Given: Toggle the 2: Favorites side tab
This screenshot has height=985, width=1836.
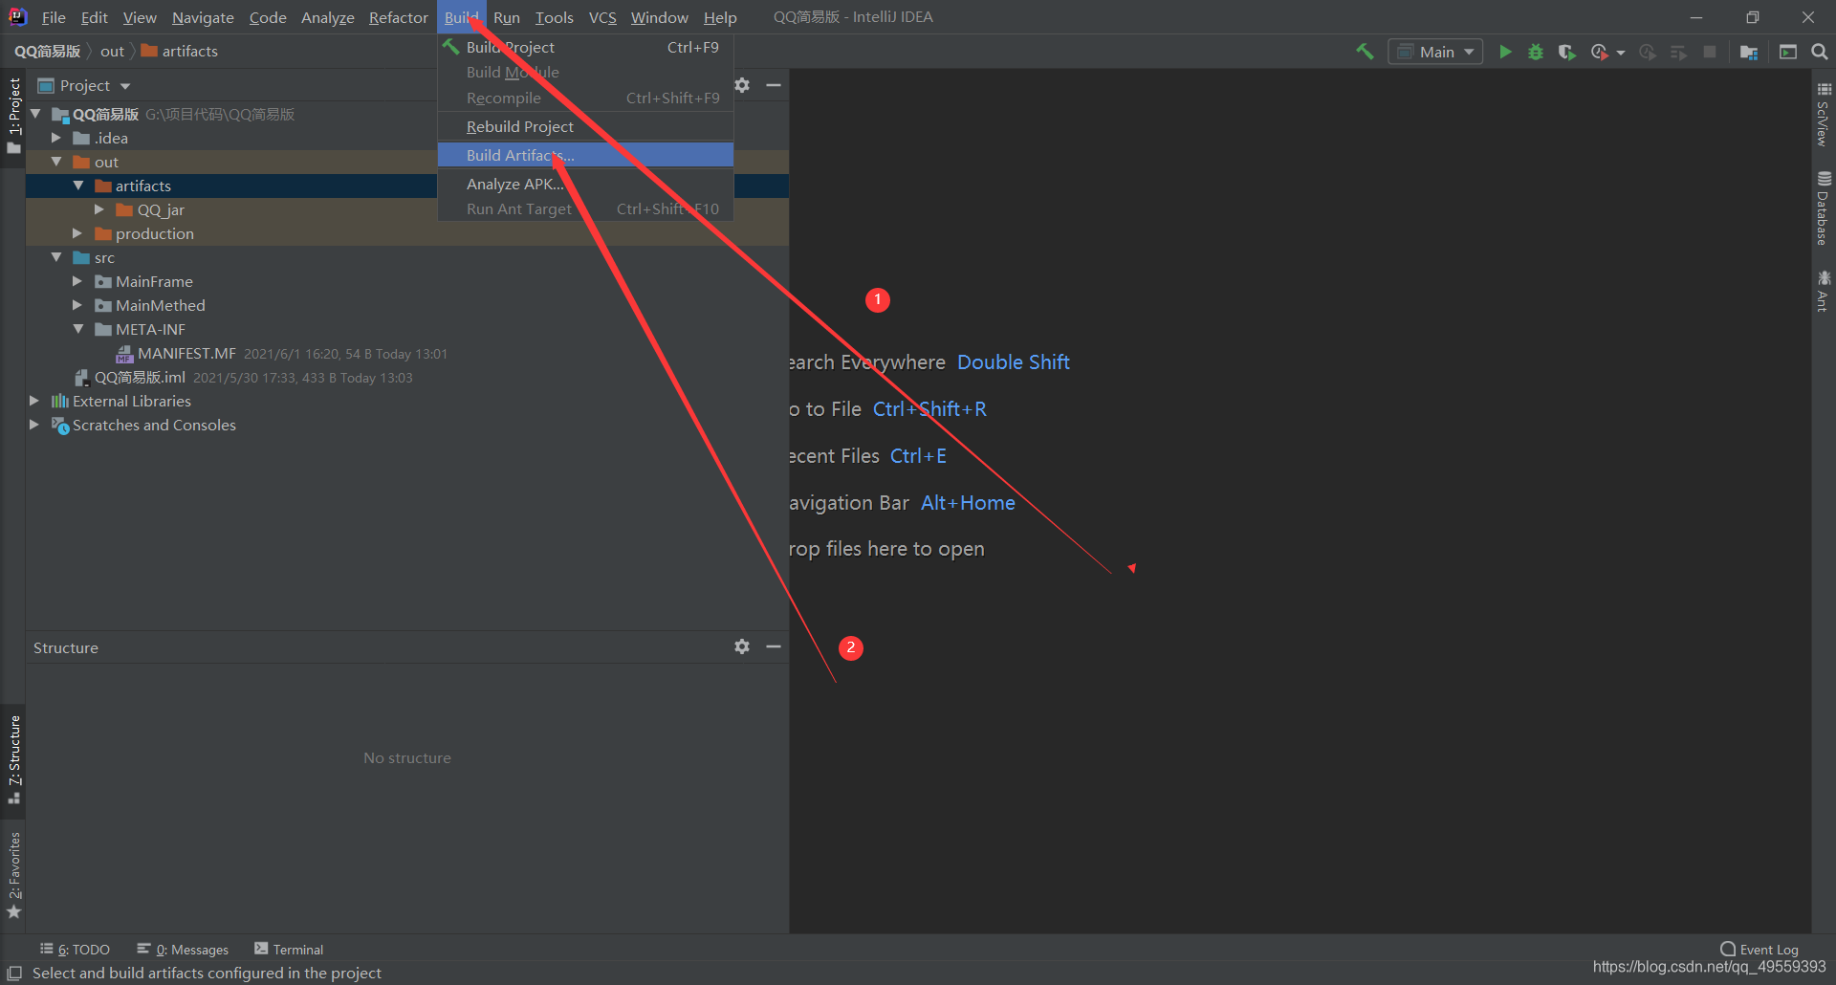Looking at the screenshot, I should point(13,875).
